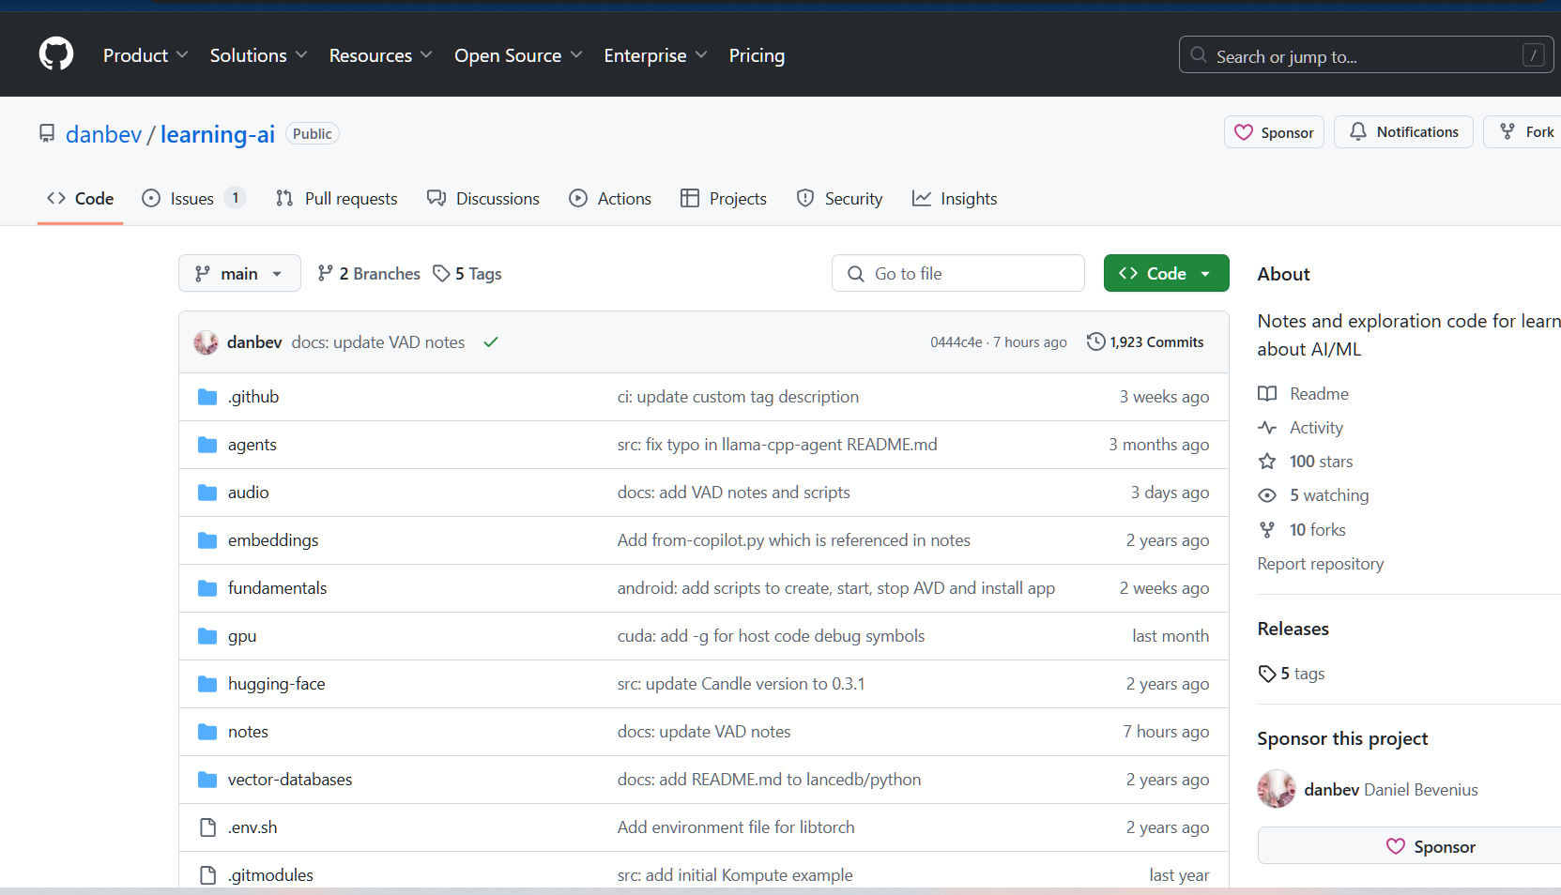Open the Pricing page

[x=757, y=55]
